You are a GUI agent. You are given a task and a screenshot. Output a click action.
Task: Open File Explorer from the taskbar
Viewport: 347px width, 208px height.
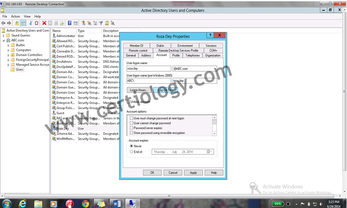click(x=38, y=204)
